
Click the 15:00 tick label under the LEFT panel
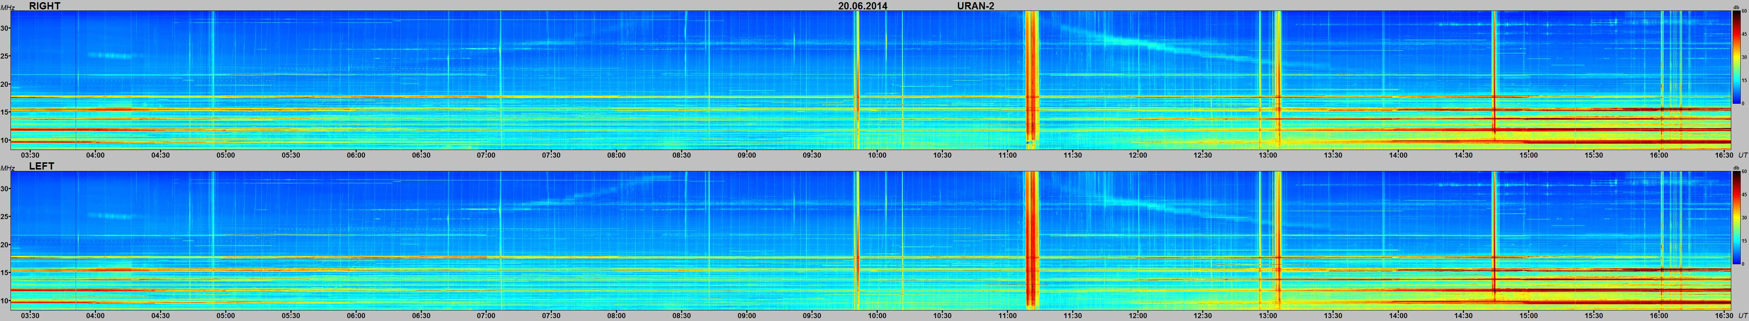(1529, 316)
